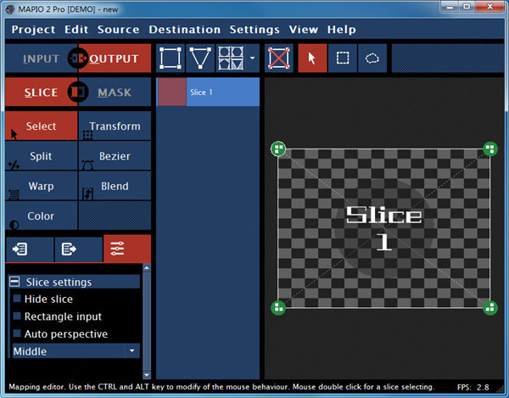Enable the Rectangle input checkbox
Screen dimensions: 509x398
[17, 316]
